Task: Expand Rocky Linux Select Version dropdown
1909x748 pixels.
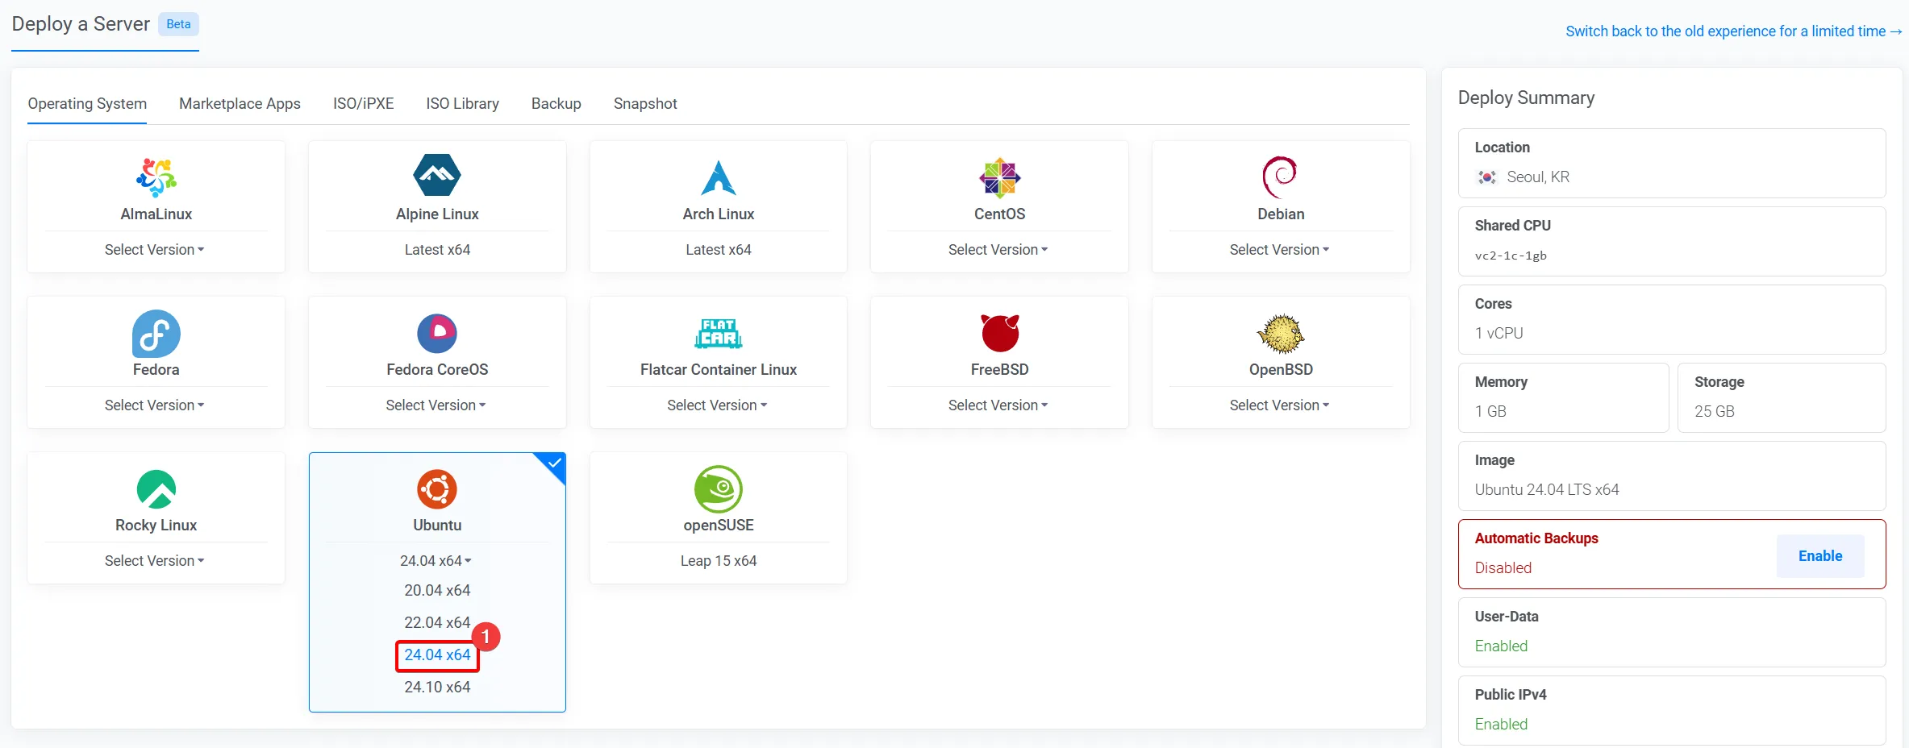Action: (154, 561)
